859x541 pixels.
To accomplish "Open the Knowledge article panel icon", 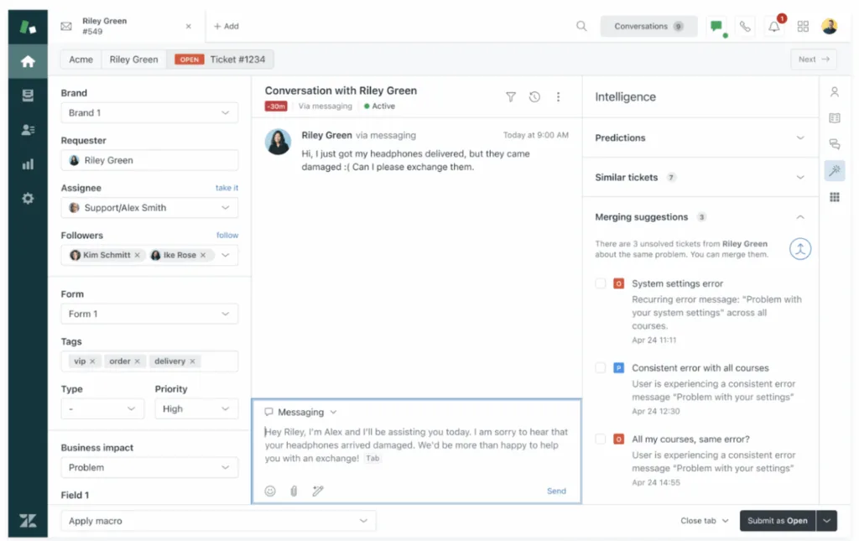I will pos(835,118).
